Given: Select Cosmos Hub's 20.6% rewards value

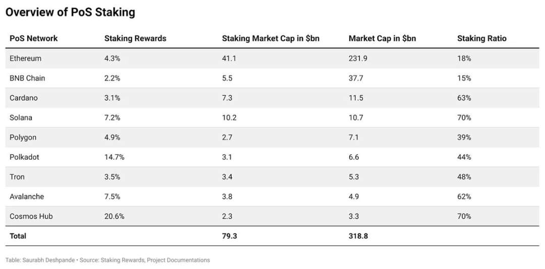Looking at the screenshot, I should click(x=114, y=216).
